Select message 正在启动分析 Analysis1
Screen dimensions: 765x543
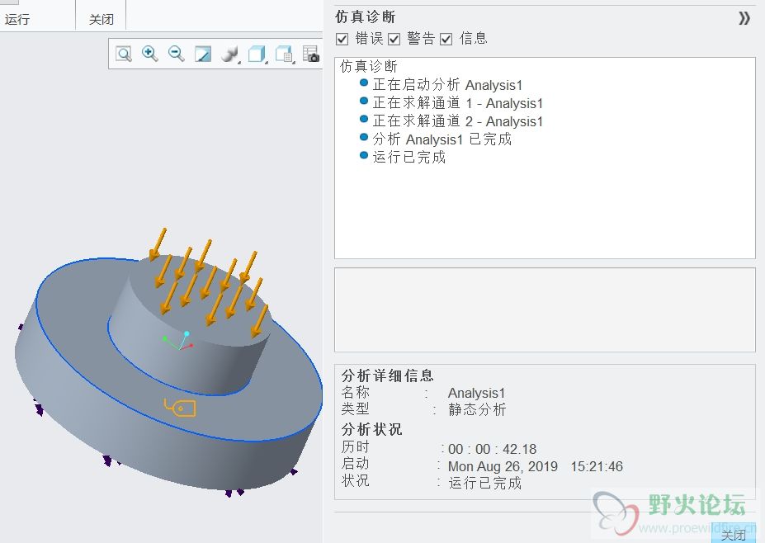point(447,84)
